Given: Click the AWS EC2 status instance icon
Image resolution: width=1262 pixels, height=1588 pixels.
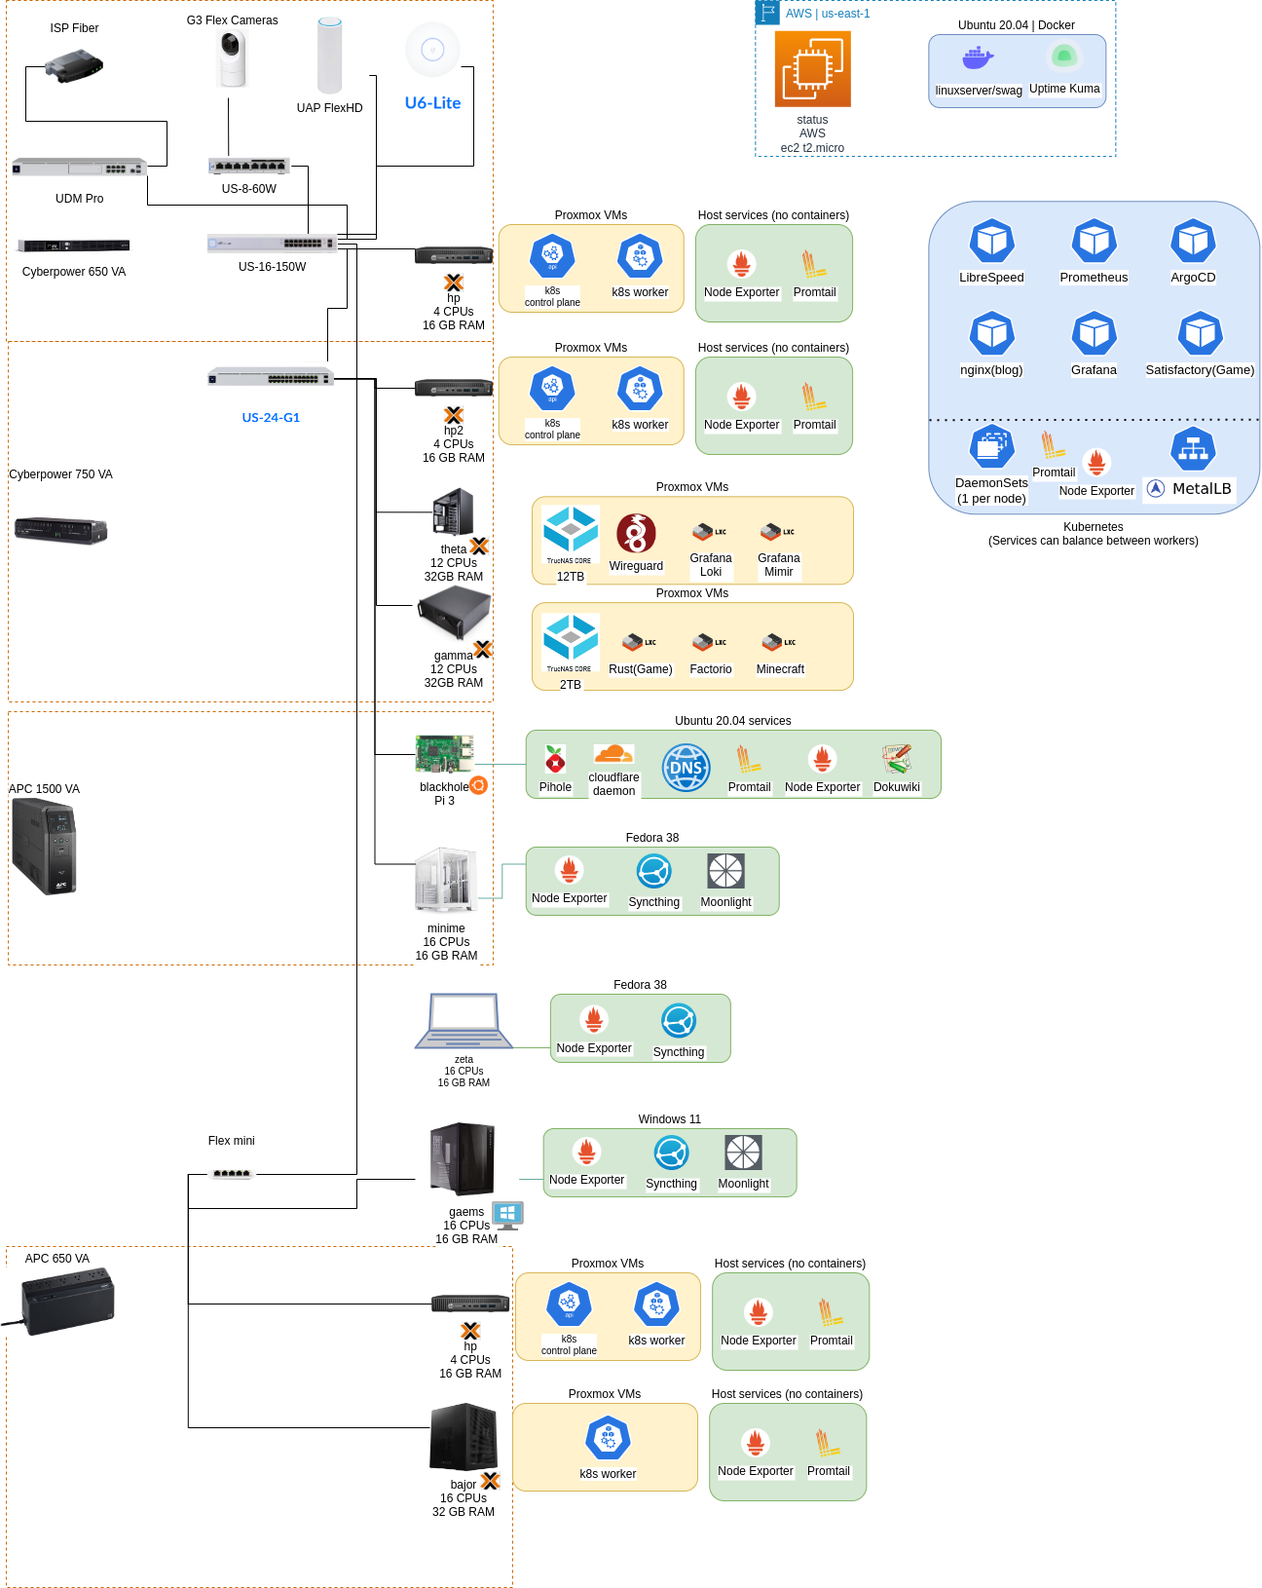Looking at the screenshot, I should click(x=812, y=69).
